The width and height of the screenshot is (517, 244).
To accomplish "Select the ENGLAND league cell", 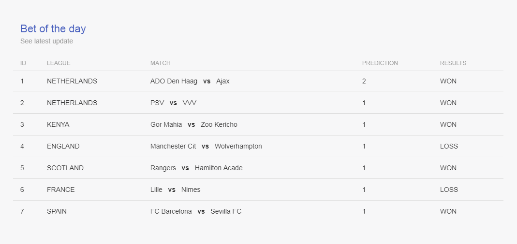I will coord(63,146).
